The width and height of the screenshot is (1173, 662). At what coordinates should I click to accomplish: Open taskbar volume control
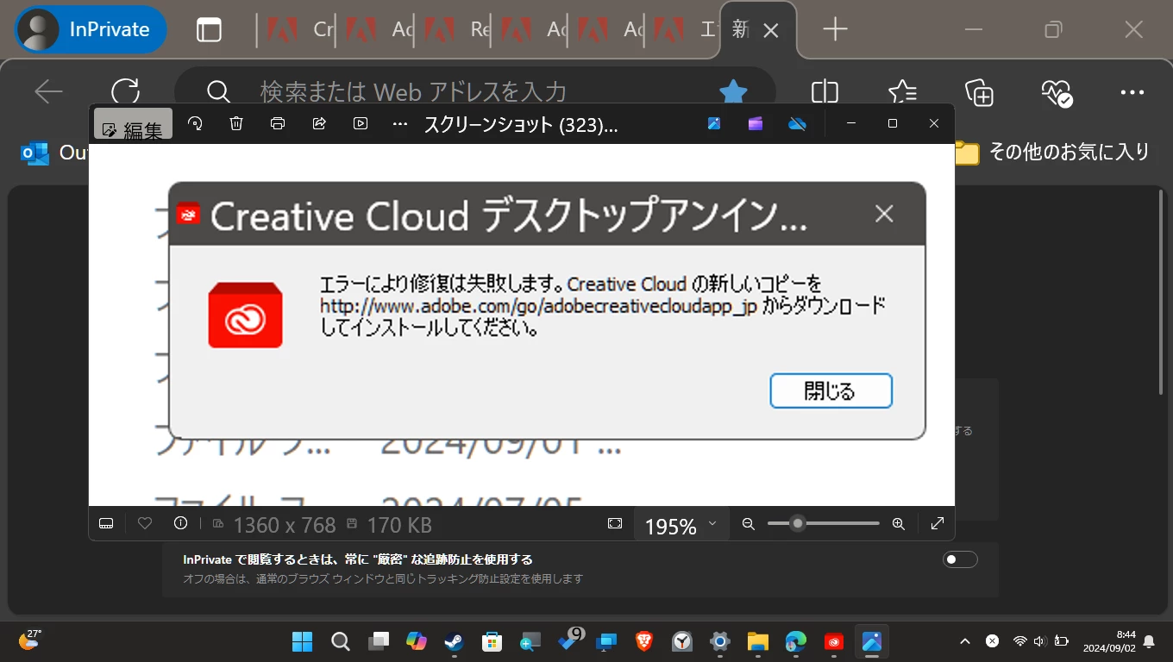1039,641
